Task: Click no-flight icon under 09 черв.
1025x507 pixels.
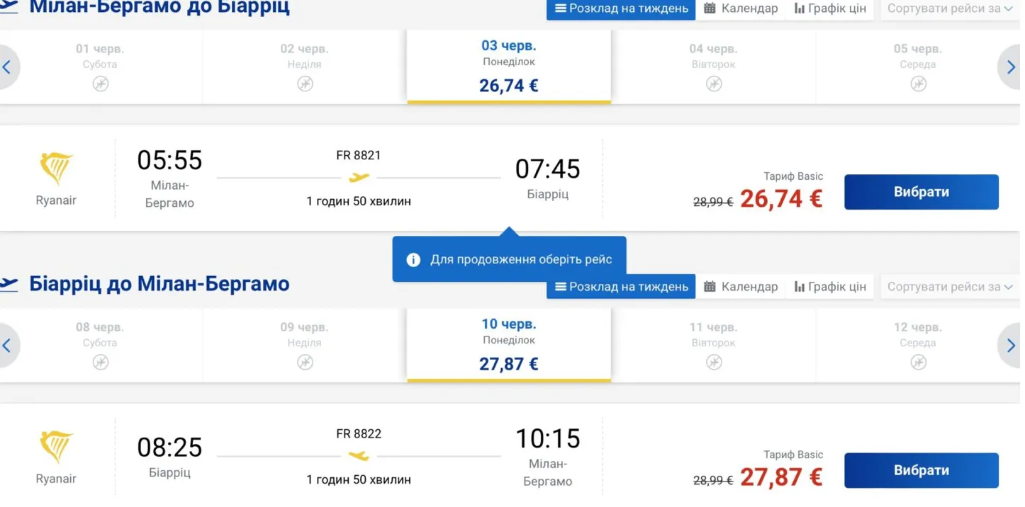Action: (x=305, y=363)
